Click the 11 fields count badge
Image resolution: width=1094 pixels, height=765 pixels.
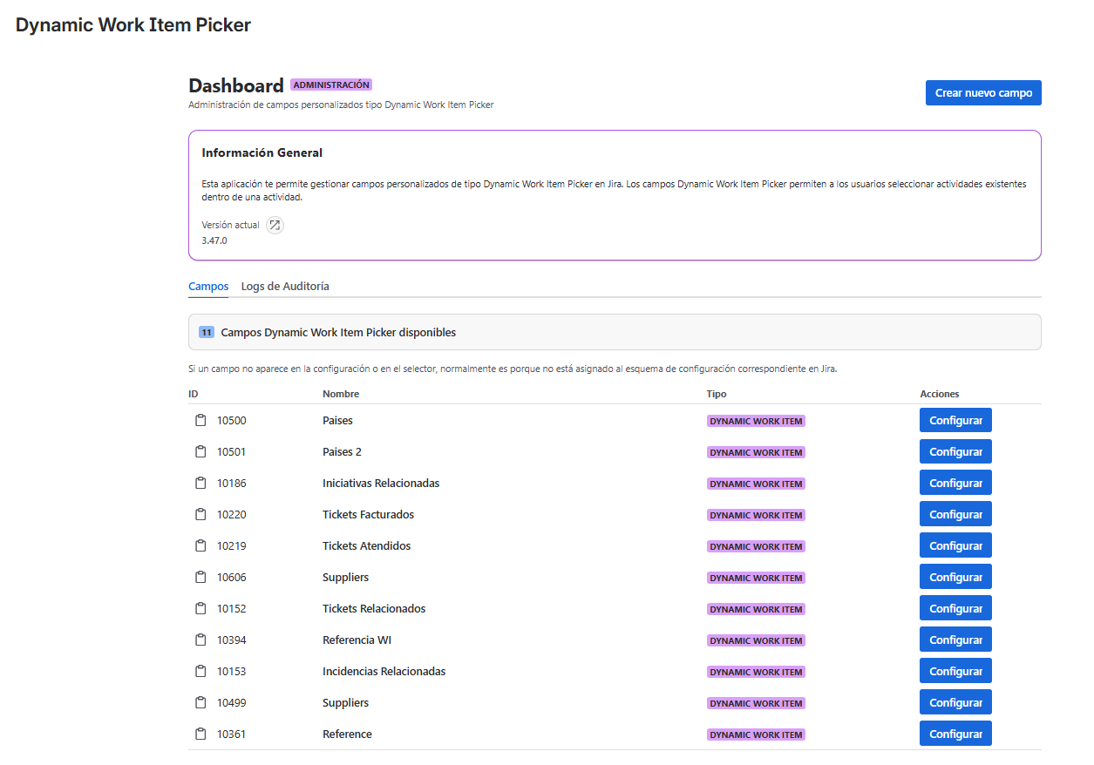[x=207, y=333]
